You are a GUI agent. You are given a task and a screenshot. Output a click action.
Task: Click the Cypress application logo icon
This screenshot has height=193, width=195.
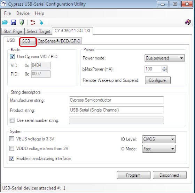[x=3, y=4]
